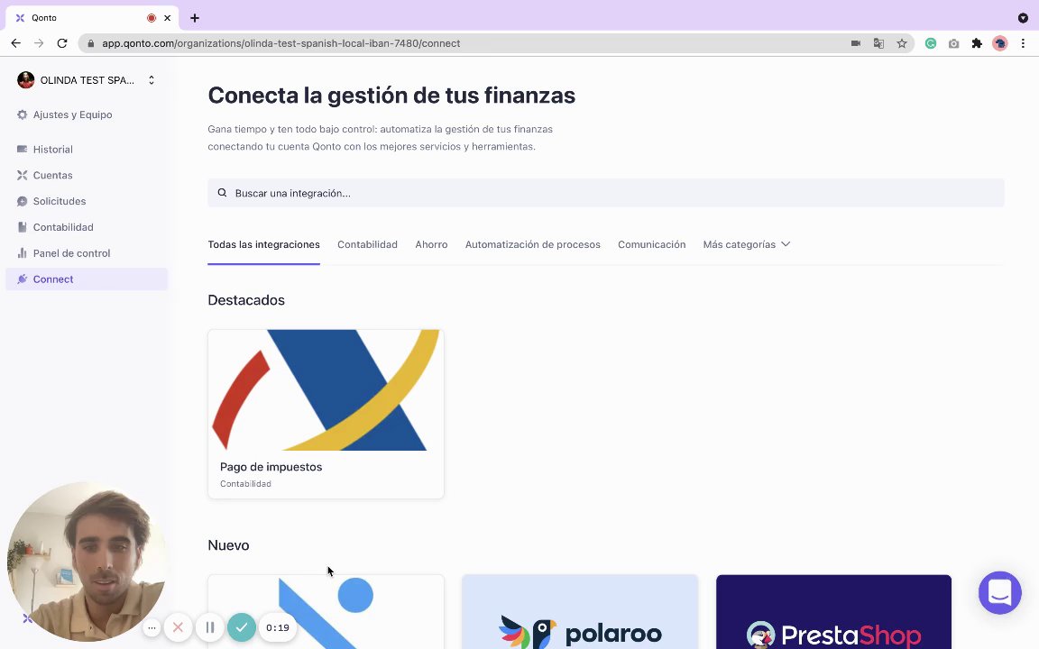Viewport: 1039px width, 649px height.
Task: Reload the page
Action: pos(62,43)
